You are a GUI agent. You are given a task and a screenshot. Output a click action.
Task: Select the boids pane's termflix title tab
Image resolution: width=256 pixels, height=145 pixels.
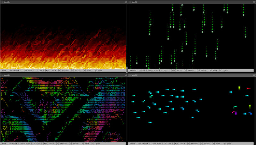point(135,75)
